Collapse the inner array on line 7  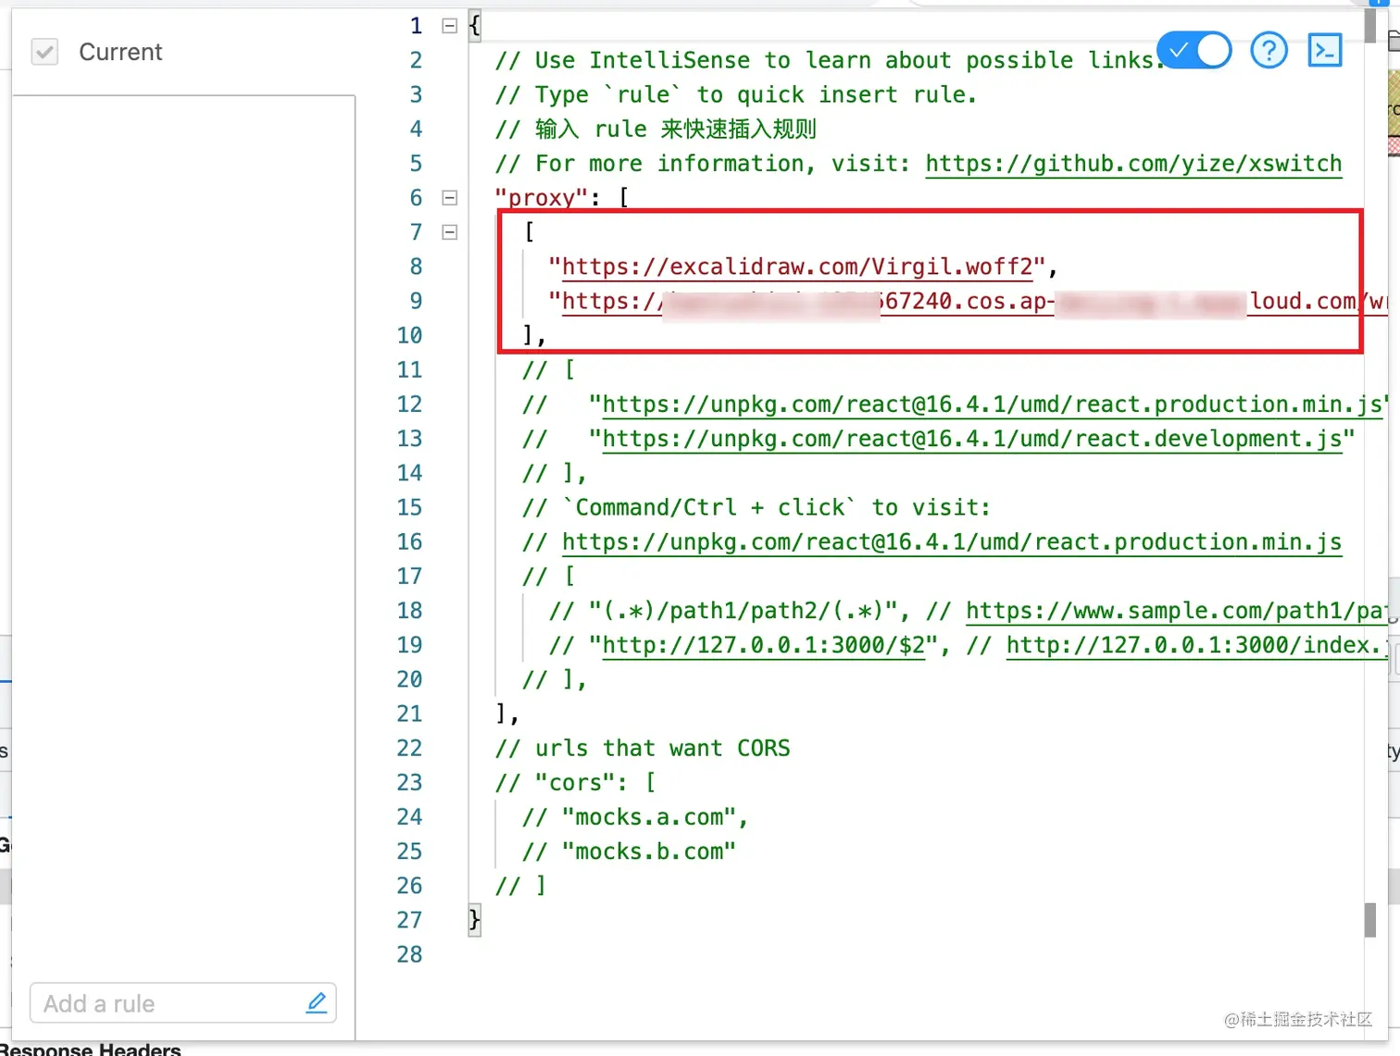(x=450, y=231)
